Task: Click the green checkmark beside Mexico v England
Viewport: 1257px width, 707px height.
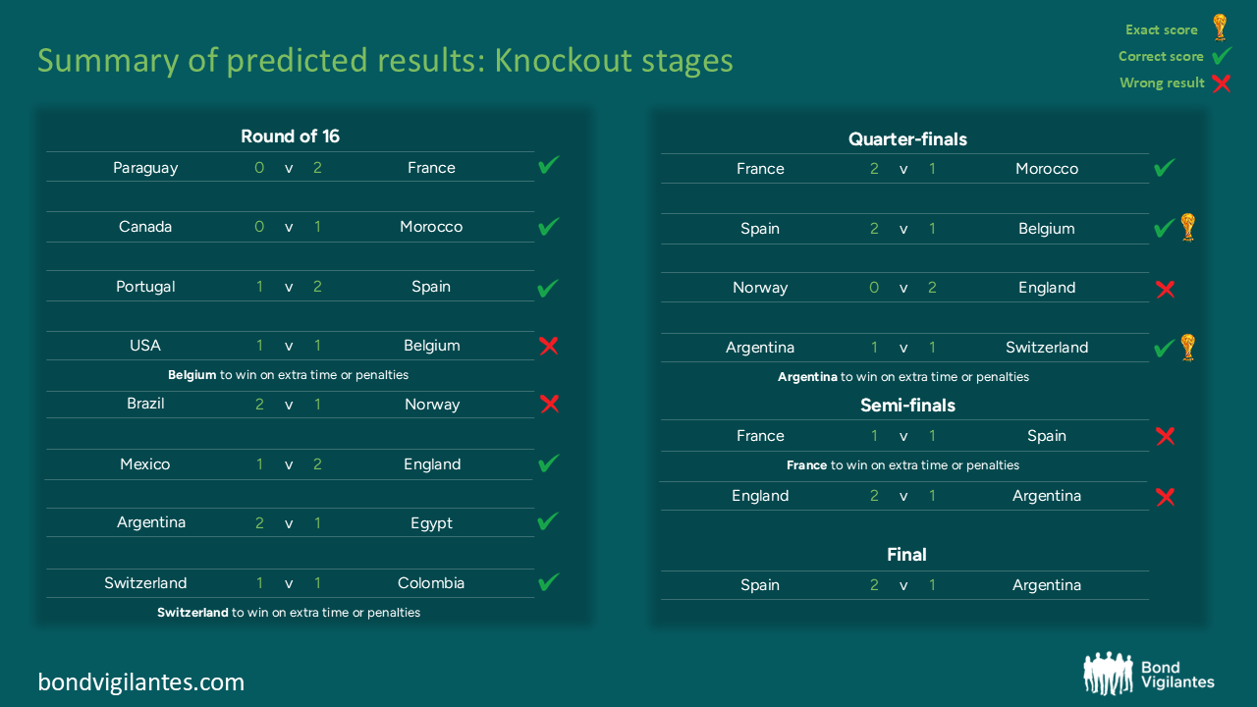Action: tap(549, 462)
